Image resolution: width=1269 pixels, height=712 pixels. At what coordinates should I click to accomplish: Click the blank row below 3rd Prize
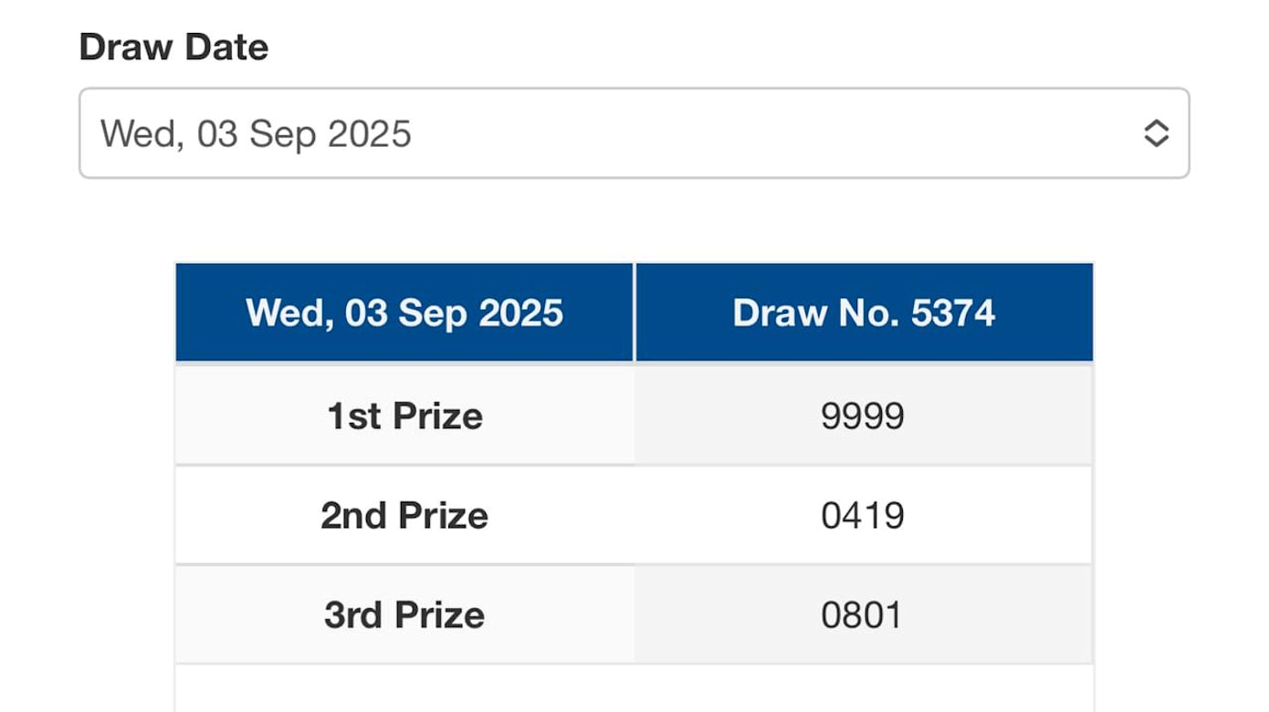634,690
